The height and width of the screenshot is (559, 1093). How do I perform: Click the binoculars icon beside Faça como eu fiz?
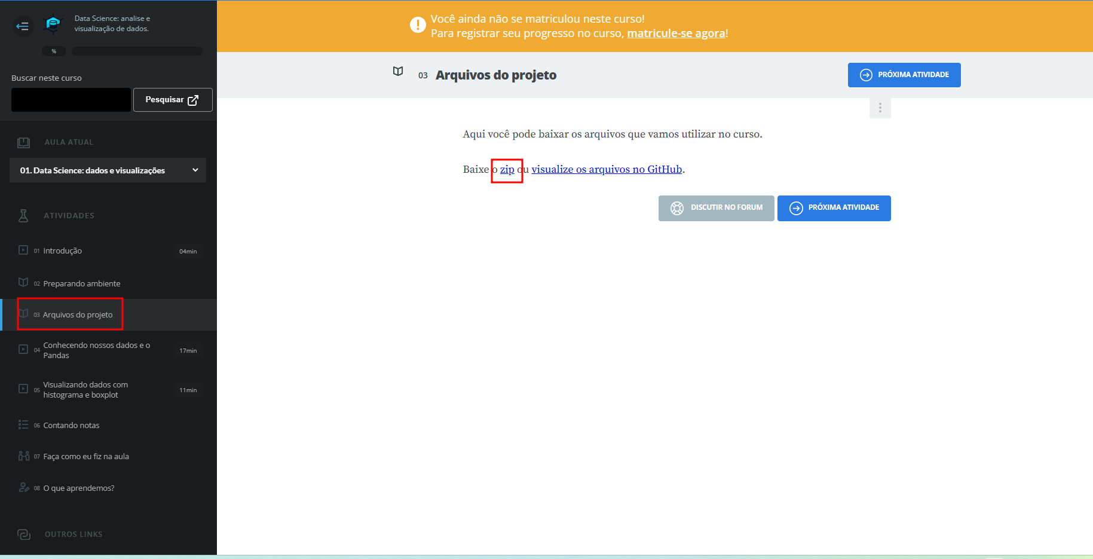tap(24, 456)
